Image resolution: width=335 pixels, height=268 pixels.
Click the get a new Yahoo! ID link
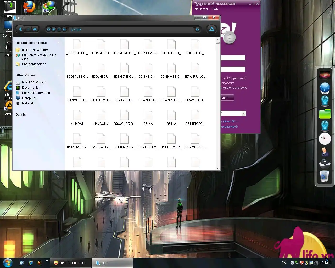pyautogui.click(x=230, y=121)
